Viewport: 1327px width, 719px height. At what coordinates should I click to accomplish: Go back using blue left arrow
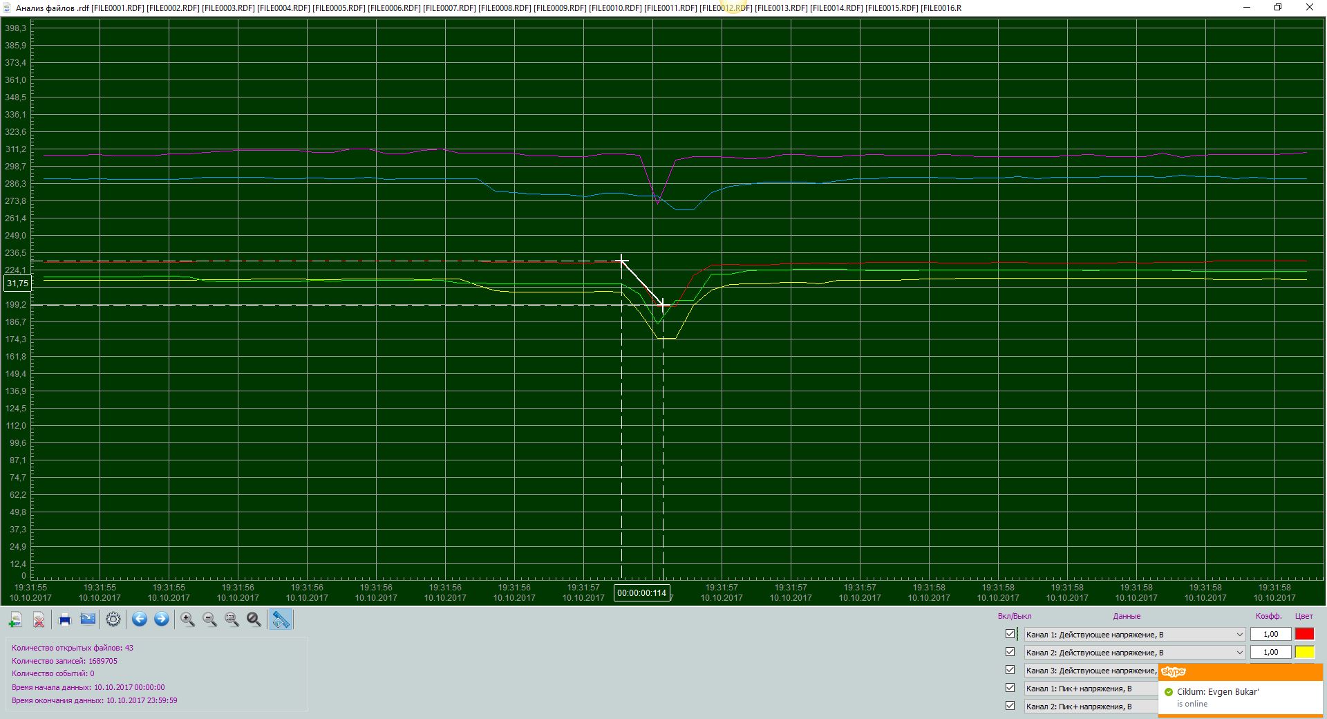click(140, 619)
